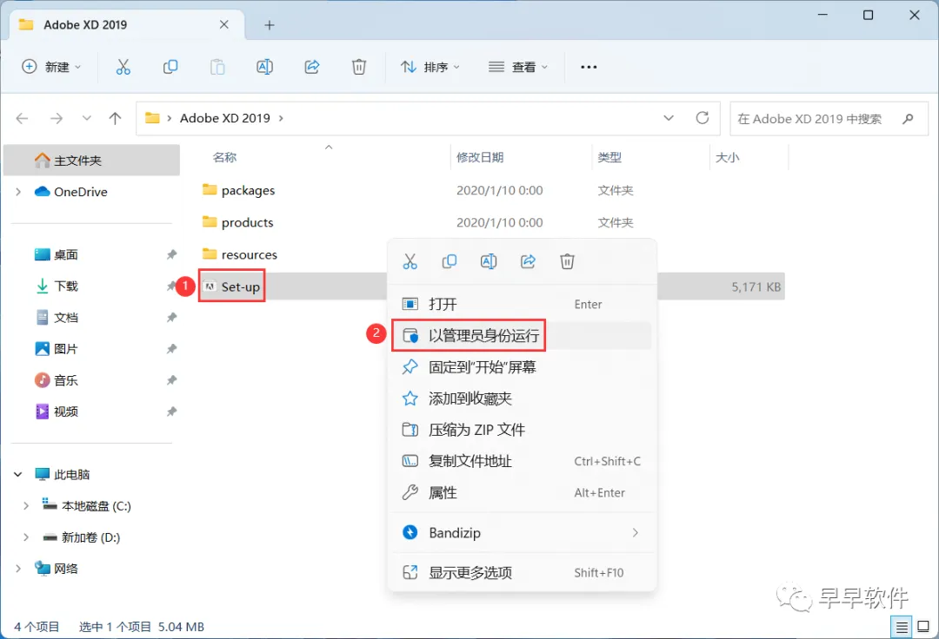Image resolution: width=939 pixels, height=639 pixels.
Task: Choose 属性 in the context menu
Action: (522, 492)
